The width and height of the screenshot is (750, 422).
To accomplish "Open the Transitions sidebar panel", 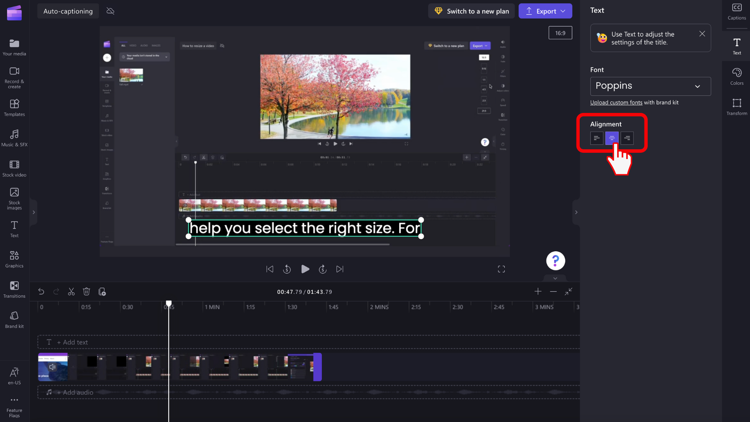I will pos(14,290).
